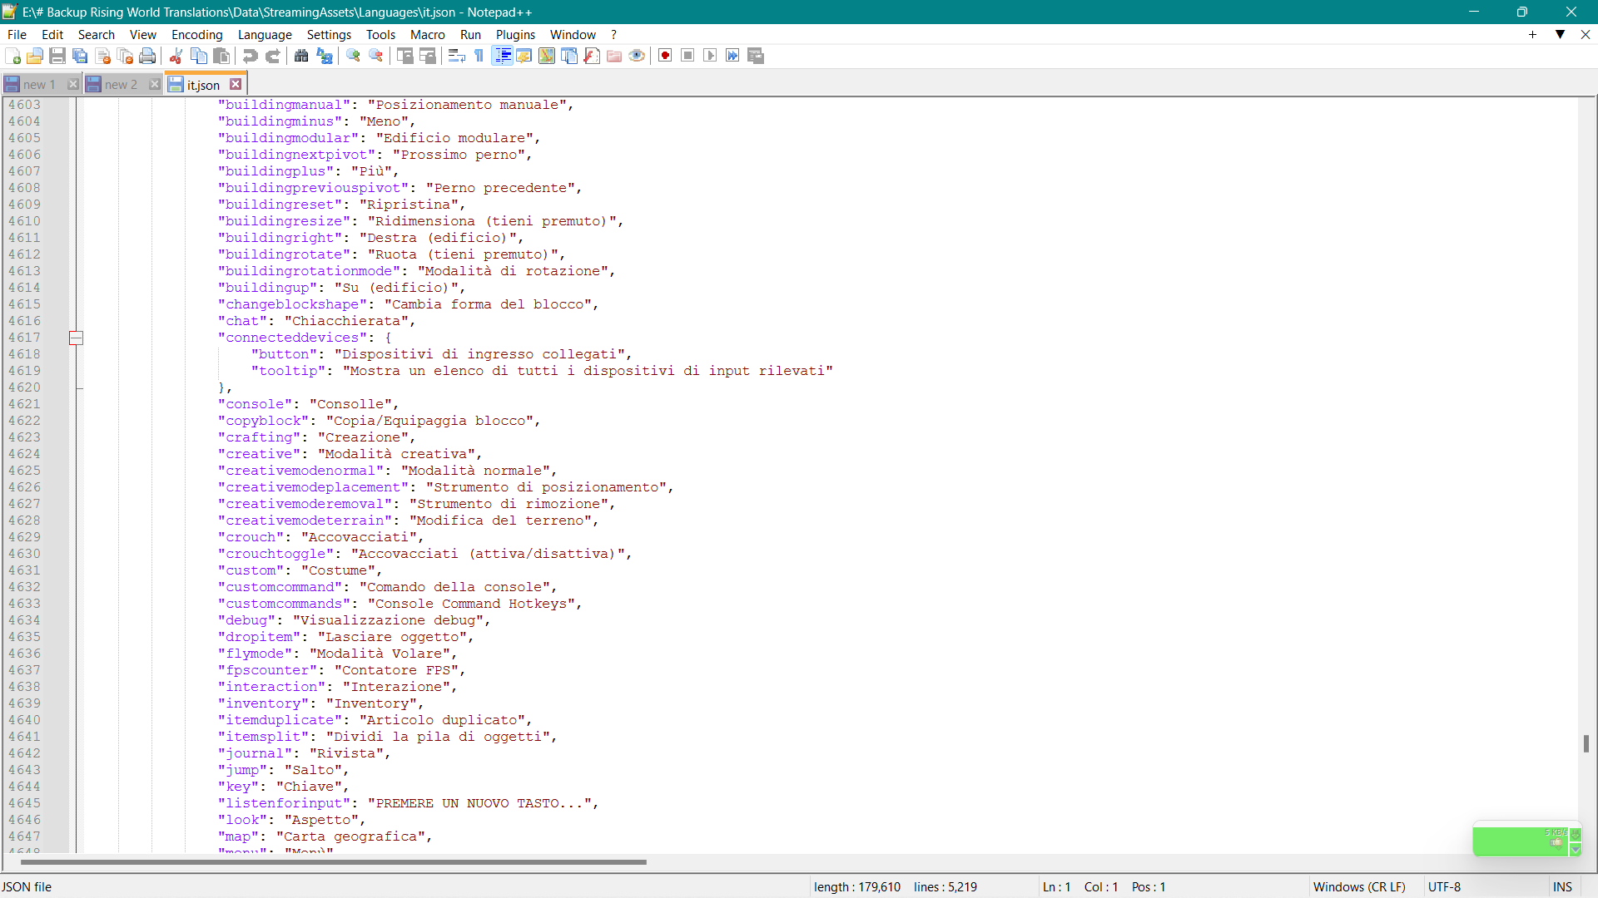
Task: Toggle the indent guide toolbar button
Action: coord(502,56)
